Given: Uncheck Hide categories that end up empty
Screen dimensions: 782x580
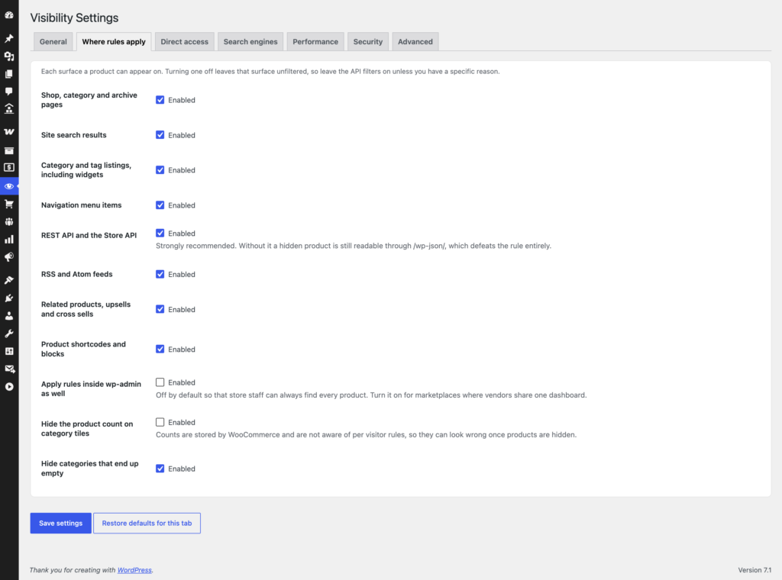Looking at the screenshot, I should tap(160, 469).
